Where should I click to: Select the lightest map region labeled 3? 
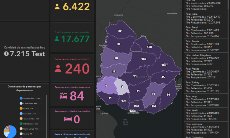point(122,87)
